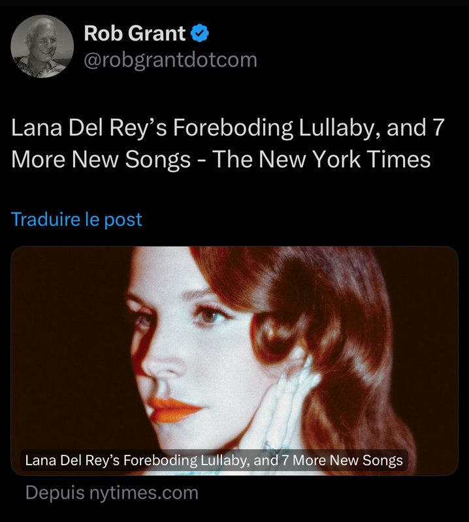Screen dimensions: 469x522
Task: Click the post's first line starting 'Lana Del Rey's'
Action: point(228,127)
